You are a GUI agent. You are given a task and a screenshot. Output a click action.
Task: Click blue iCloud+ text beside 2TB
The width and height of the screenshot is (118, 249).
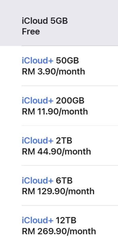(37, 141)
